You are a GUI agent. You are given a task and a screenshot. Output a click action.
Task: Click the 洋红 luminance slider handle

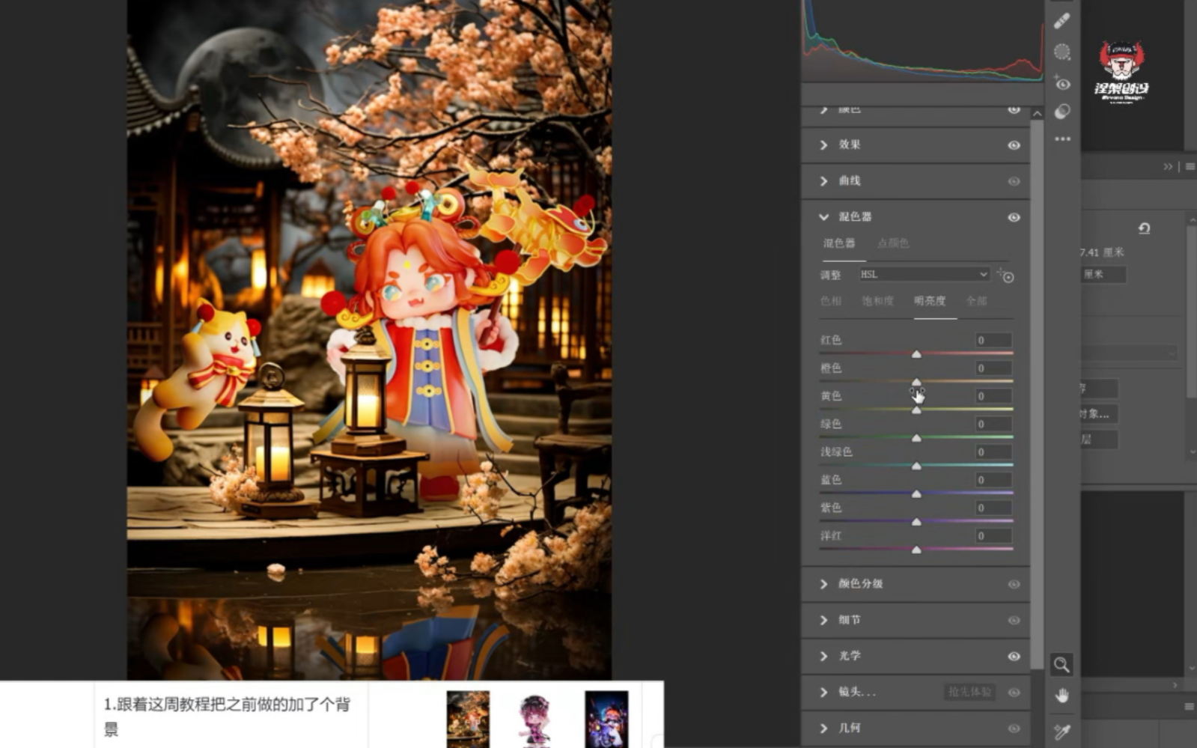coord(916,550)
